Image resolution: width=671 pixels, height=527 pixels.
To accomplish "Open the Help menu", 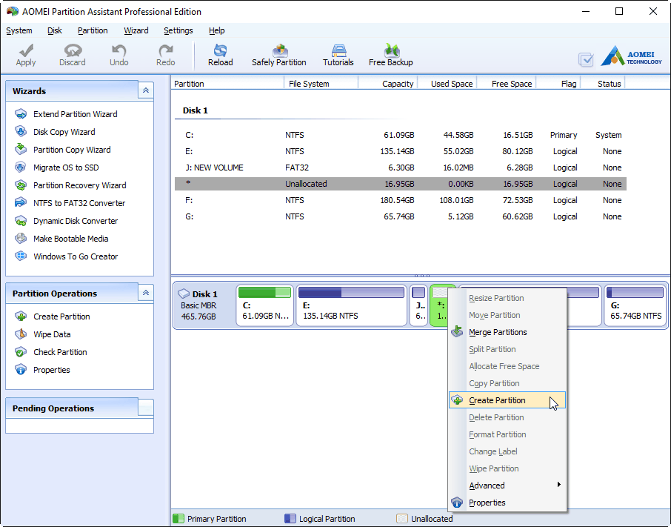I will pos(217,30).
